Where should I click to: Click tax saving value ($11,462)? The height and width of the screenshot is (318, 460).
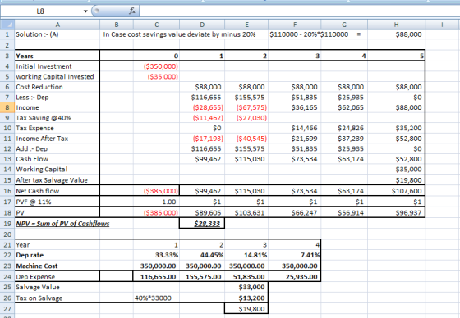tap(208, 118)
